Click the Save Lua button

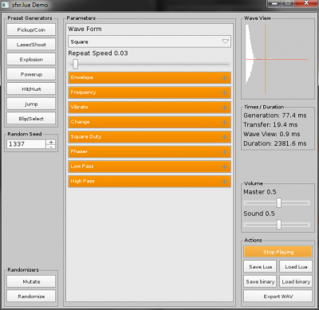[260, 267]
